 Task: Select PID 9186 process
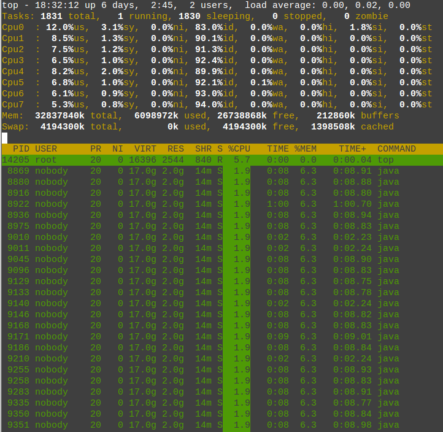pyautogui.click(x=221, y=347)
